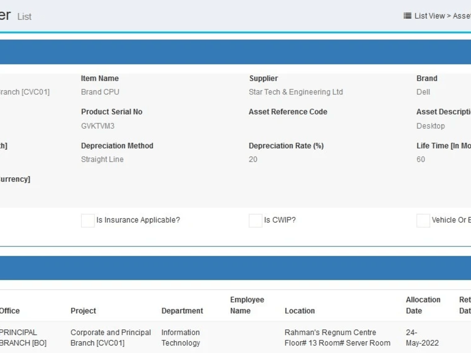Screen dimensions: 471x353
Task: Click the brand value Dell
Action: pos(423,92)
